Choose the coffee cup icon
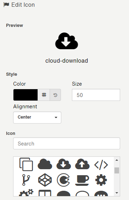 (x=82, y=181)
